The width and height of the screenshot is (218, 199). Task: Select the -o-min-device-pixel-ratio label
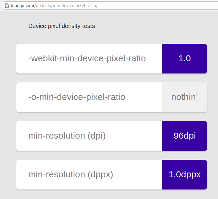(77, 97)
